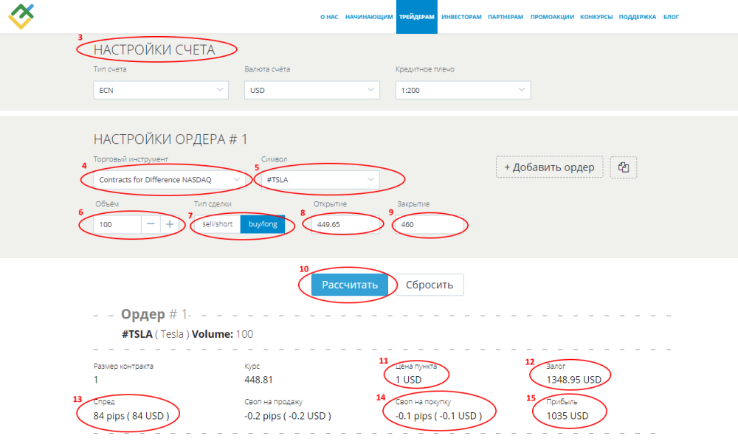Focus the volume input field with 100
Image resolution: width=738 pixels, height=441 pixels.
point(117,224)
